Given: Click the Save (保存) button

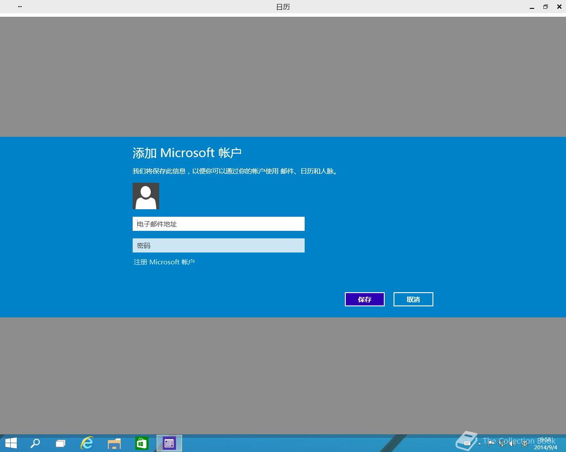Looking at the screenshot, I should tap(365, 299).
